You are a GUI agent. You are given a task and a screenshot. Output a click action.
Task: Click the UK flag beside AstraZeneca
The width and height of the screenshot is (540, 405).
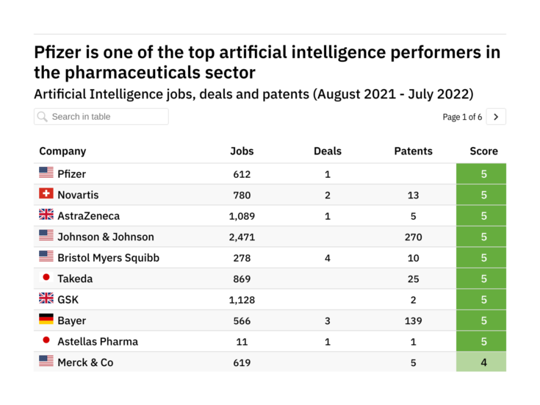pos(46,215)
